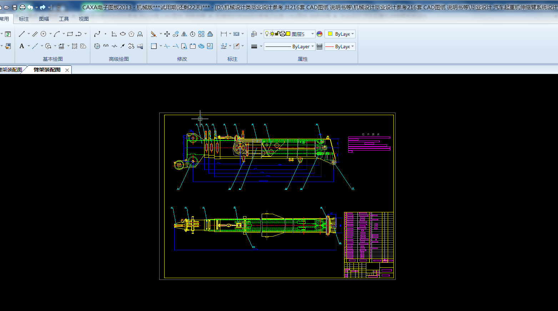Pick the Spline curve tool

pos(97,34)
